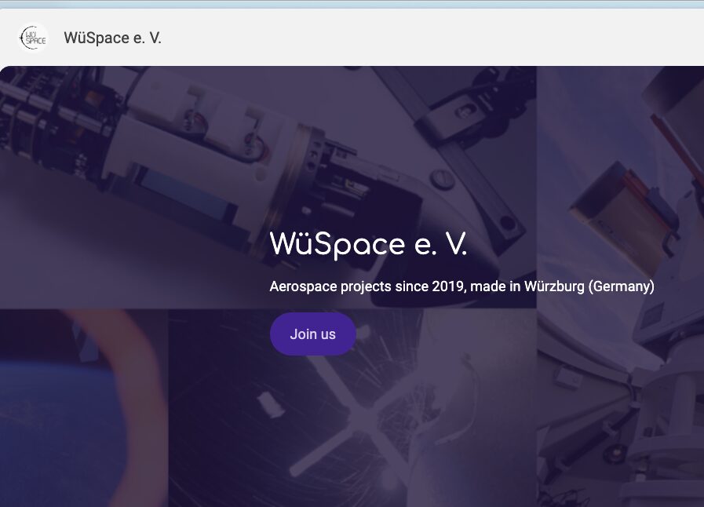Select the large WüSpace e. V. hero heading
The width and height of the screenshot is (704, 507).
(x=368, y=245)
